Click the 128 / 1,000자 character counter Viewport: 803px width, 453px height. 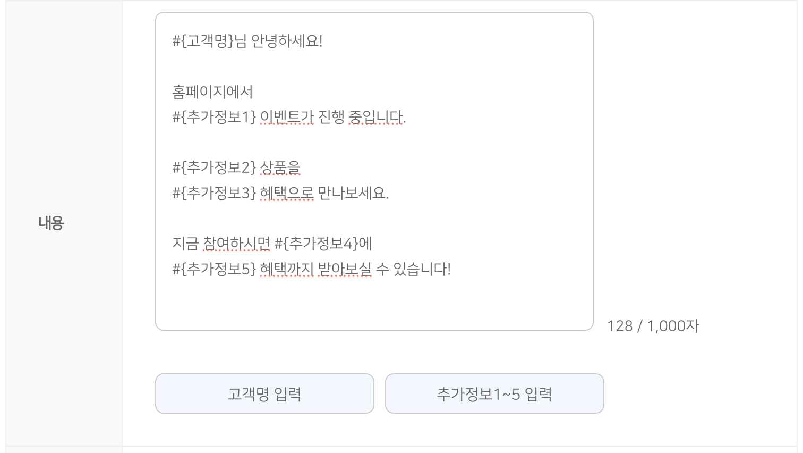click(x=653, y=326)
